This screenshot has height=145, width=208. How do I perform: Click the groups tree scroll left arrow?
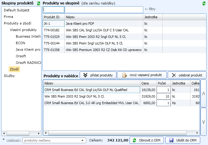(4, 133)
